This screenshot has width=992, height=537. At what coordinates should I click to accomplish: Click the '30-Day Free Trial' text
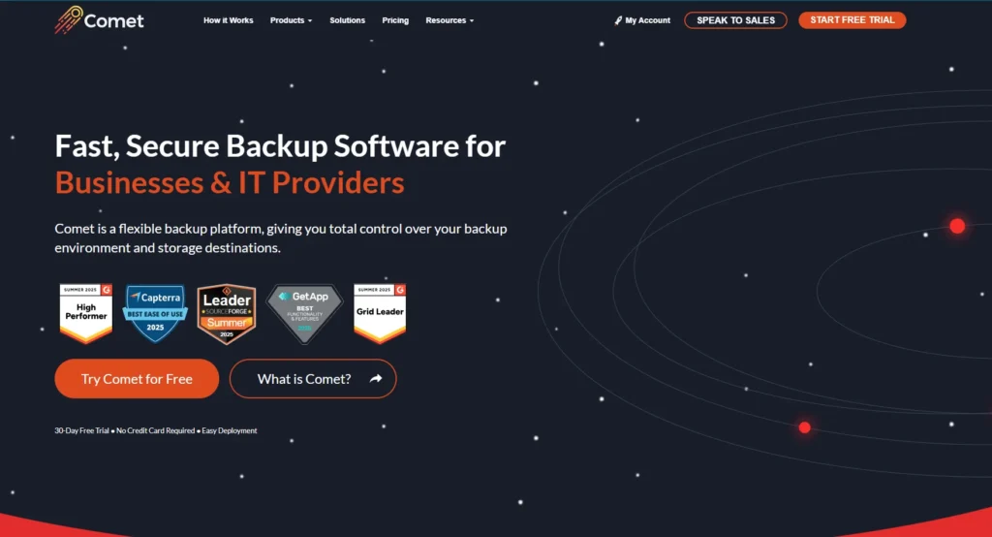(x=81, y=430)
